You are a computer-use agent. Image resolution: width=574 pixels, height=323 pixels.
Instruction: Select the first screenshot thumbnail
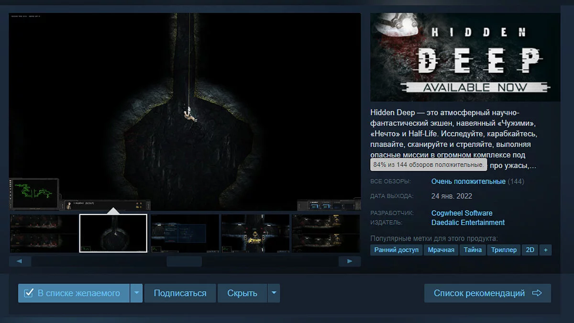pos(44,233)
